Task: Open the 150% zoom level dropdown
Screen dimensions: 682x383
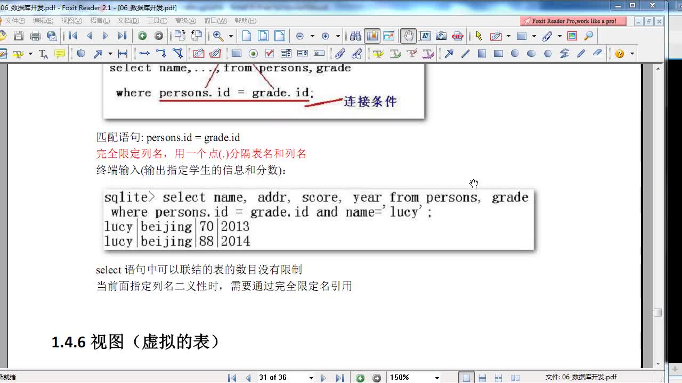Action: (x=437, y=378)
